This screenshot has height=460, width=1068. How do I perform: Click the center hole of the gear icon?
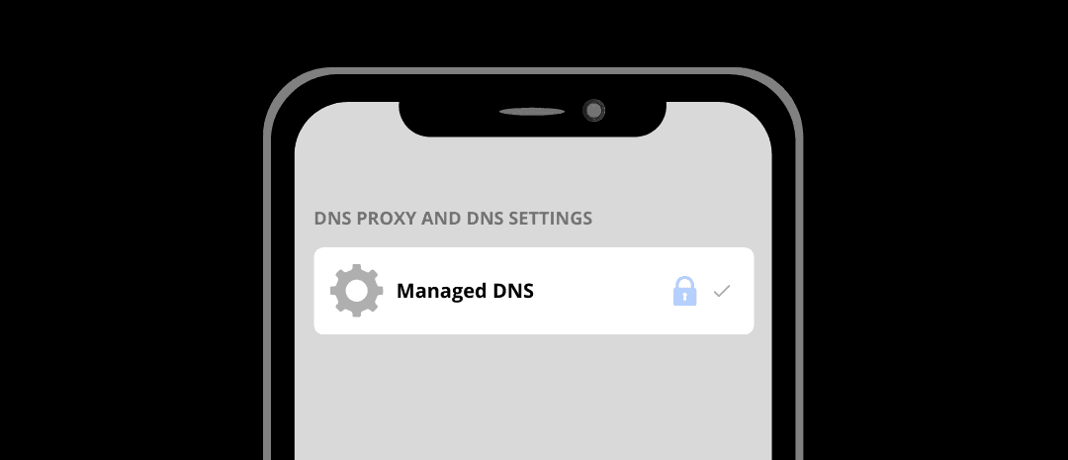356,290
